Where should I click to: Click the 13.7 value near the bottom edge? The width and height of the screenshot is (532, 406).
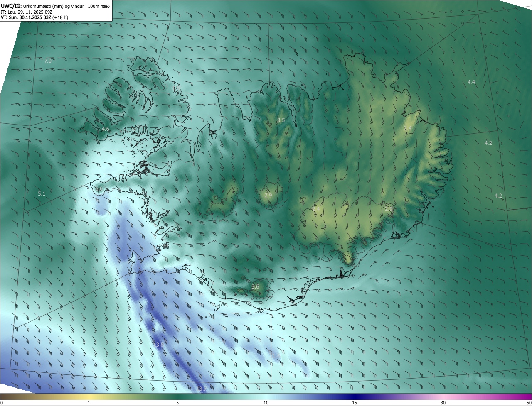[x=201, y=389]
